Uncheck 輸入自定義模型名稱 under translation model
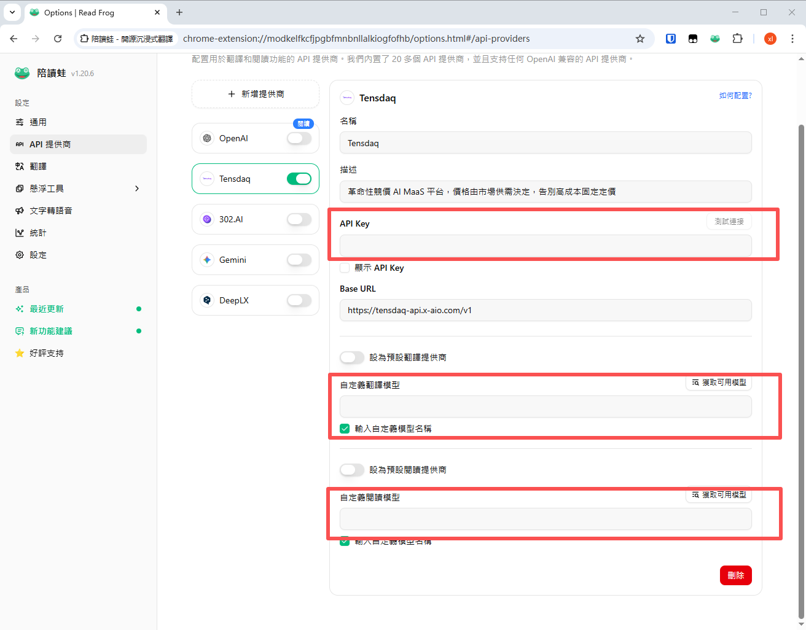Image resolution: width=806 pixels, height=630 pixels. coord(345,429)
